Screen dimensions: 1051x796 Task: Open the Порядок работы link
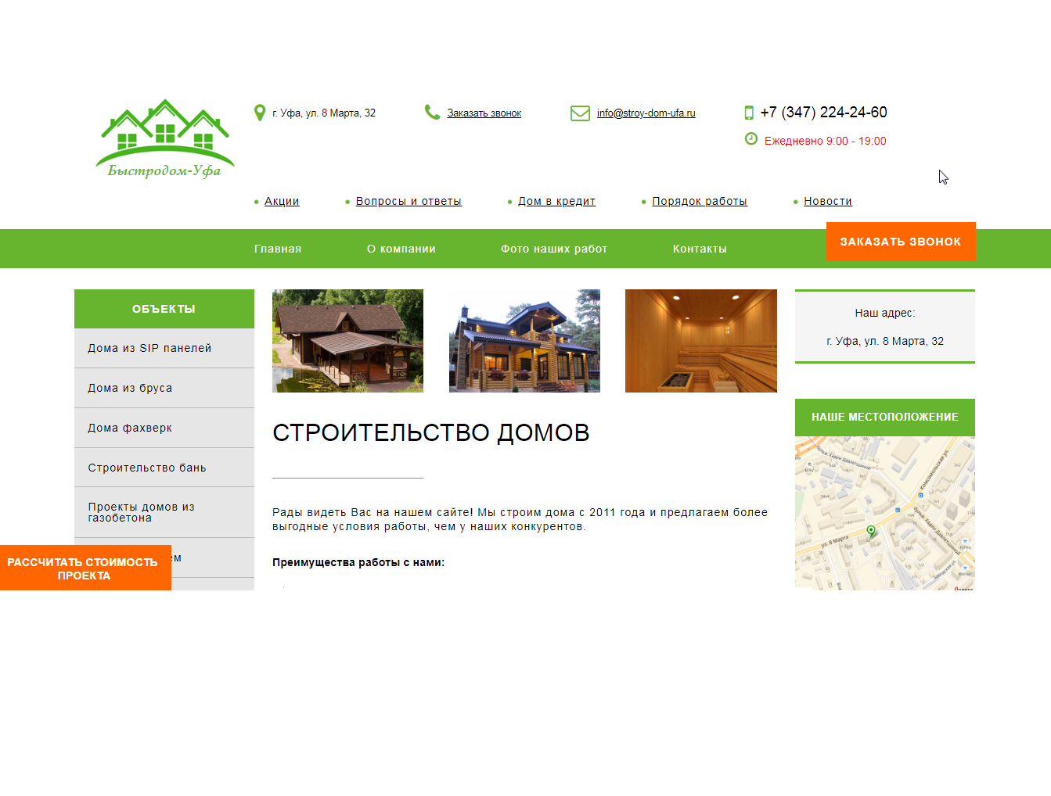[700, 201]
